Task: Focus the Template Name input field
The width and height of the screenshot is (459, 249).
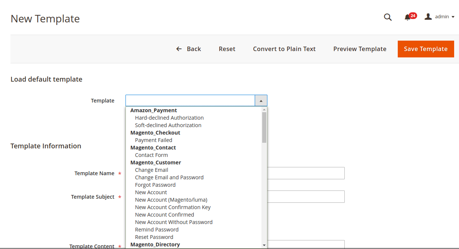Action: point(306,173)
